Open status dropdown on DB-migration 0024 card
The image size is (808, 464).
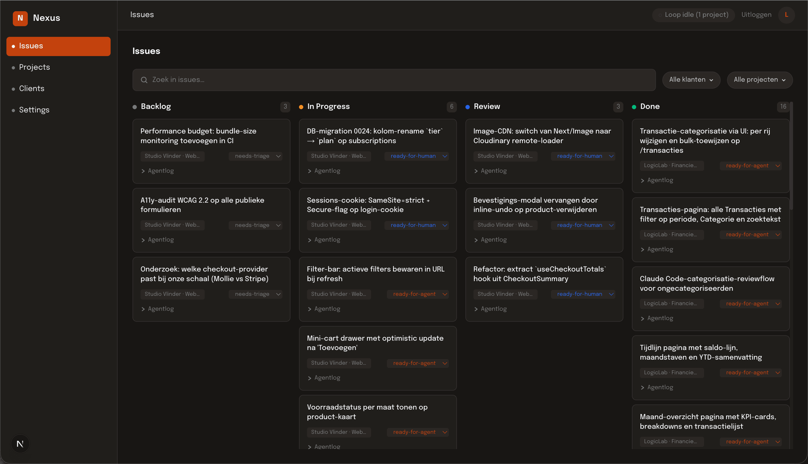tap(417, 156)
